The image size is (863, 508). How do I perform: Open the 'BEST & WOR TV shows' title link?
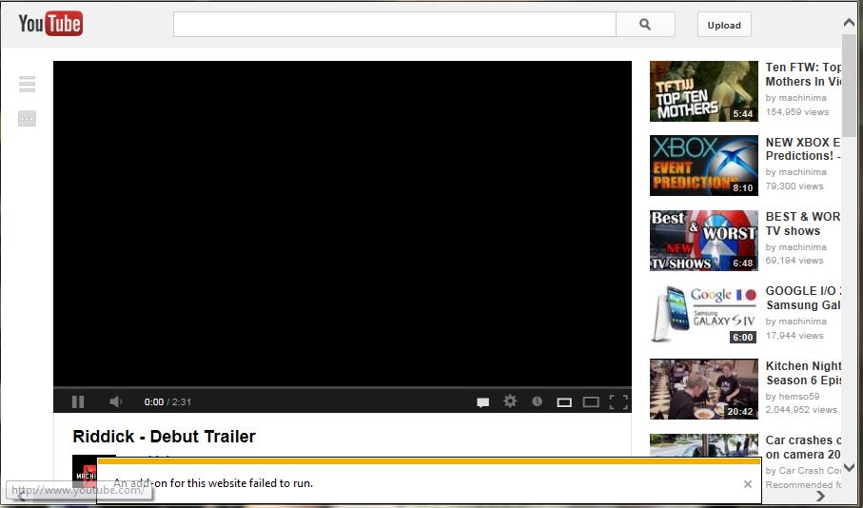point(803,224)
